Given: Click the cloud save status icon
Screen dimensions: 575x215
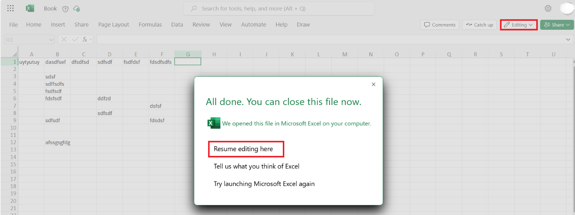Looking at the screenshot, I should [x=77, y=9].
